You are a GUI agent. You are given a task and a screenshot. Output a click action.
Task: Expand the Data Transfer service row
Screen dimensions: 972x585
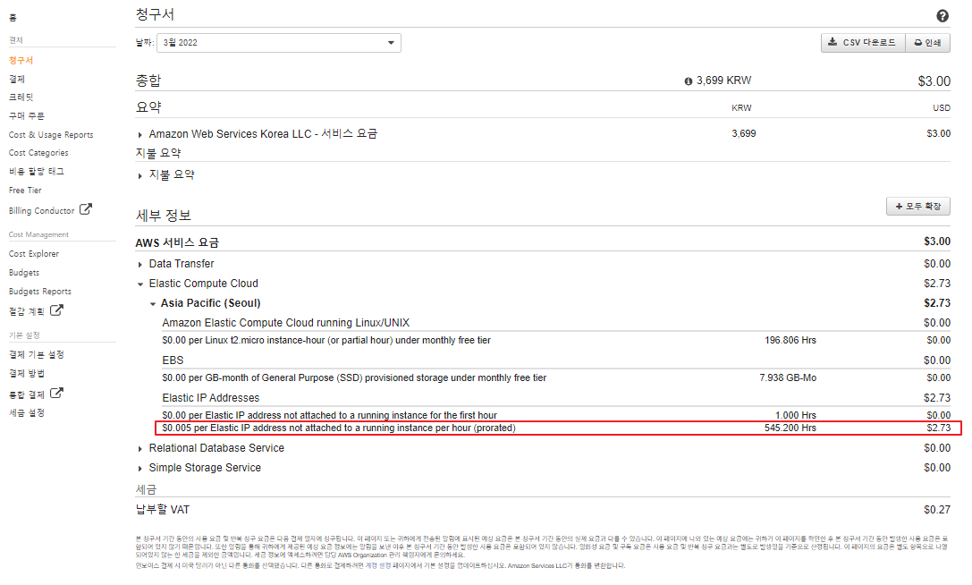click(x=140, y=265)
